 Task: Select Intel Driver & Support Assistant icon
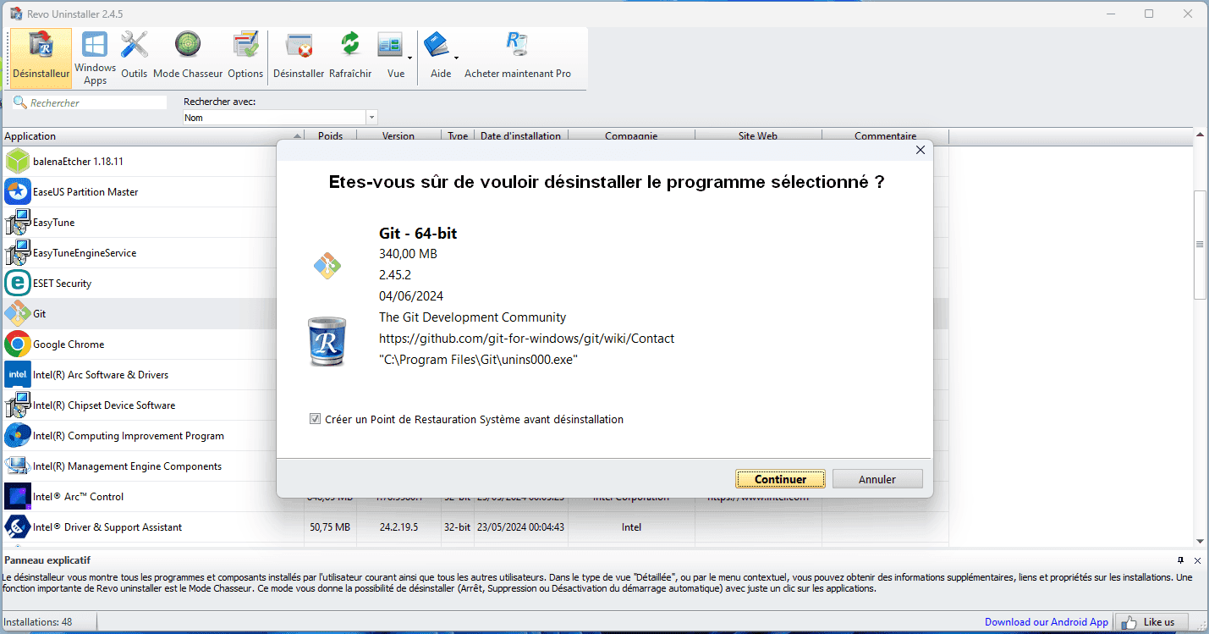pyautogui.click(x=18, y=526)
